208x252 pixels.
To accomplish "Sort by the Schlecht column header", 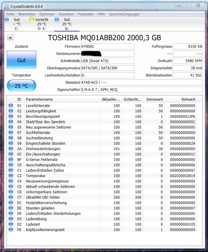I will (132, 99).
